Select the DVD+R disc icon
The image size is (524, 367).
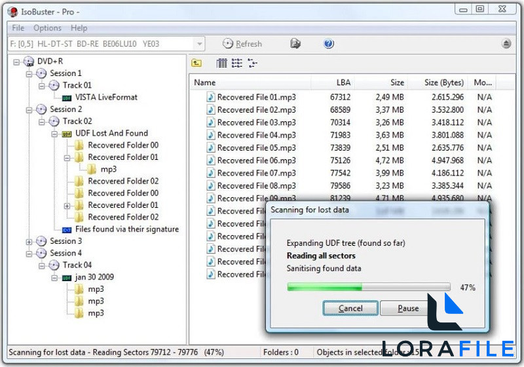[29, 62]
